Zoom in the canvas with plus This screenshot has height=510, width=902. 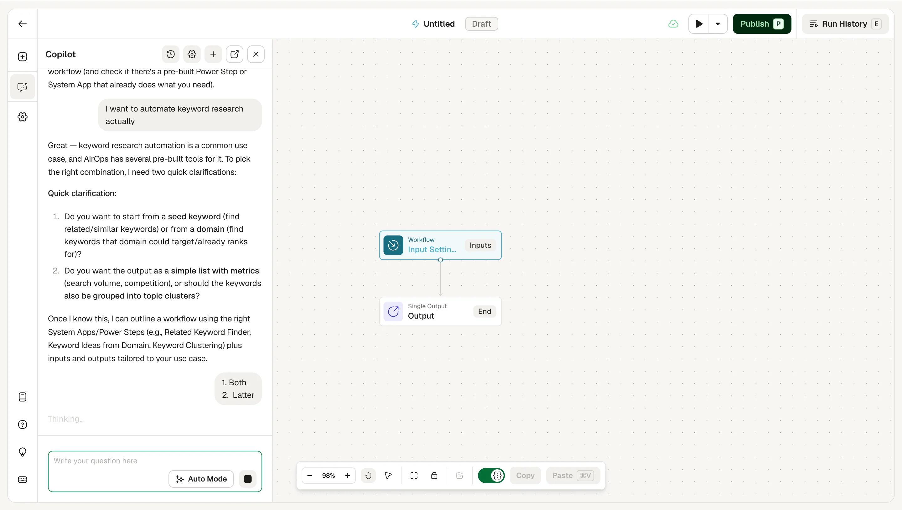[347, 476]
